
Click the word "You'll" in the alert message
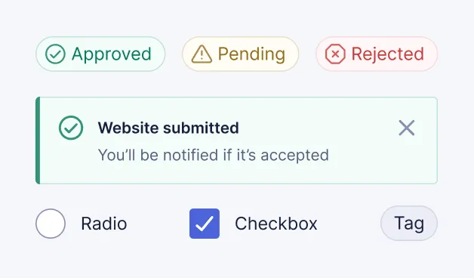116,155
